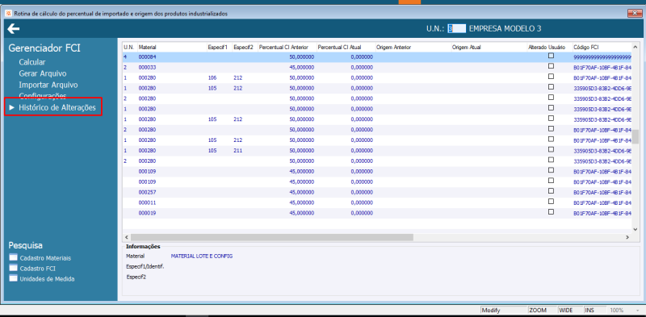Screen dimensions: 646x317
Task: Open Cadastro FCI search icon
Action: point(13,268)
